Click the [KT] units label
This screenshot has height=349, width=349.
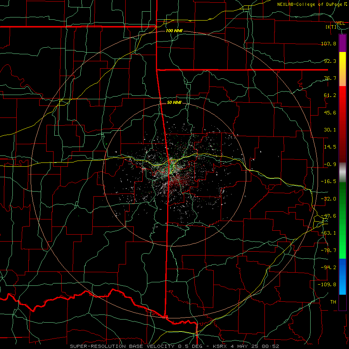(331, 27)
